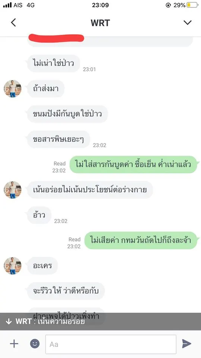Open the plus attachment menu
Image resolution: width=201 pixels, height=358 pixels.
tap(14, 343)
